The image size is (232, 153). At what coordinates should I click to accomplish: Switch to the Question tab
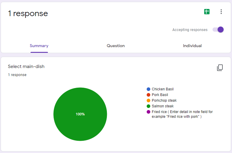pyautogui.click(x=116, y=46)
